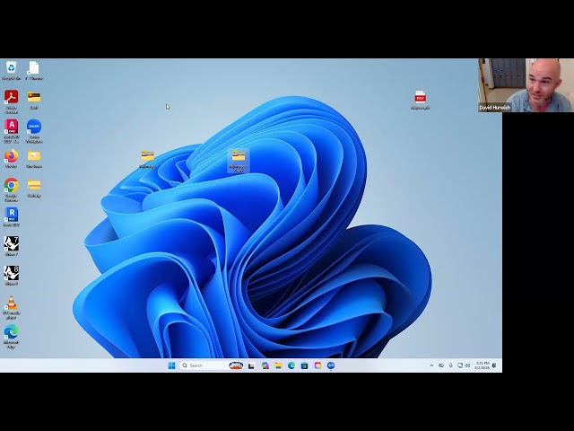This screenshot has width=574, height=431.
Task: Launch the Microsoft Edge desktop shortcut
Action: (12, 337)
